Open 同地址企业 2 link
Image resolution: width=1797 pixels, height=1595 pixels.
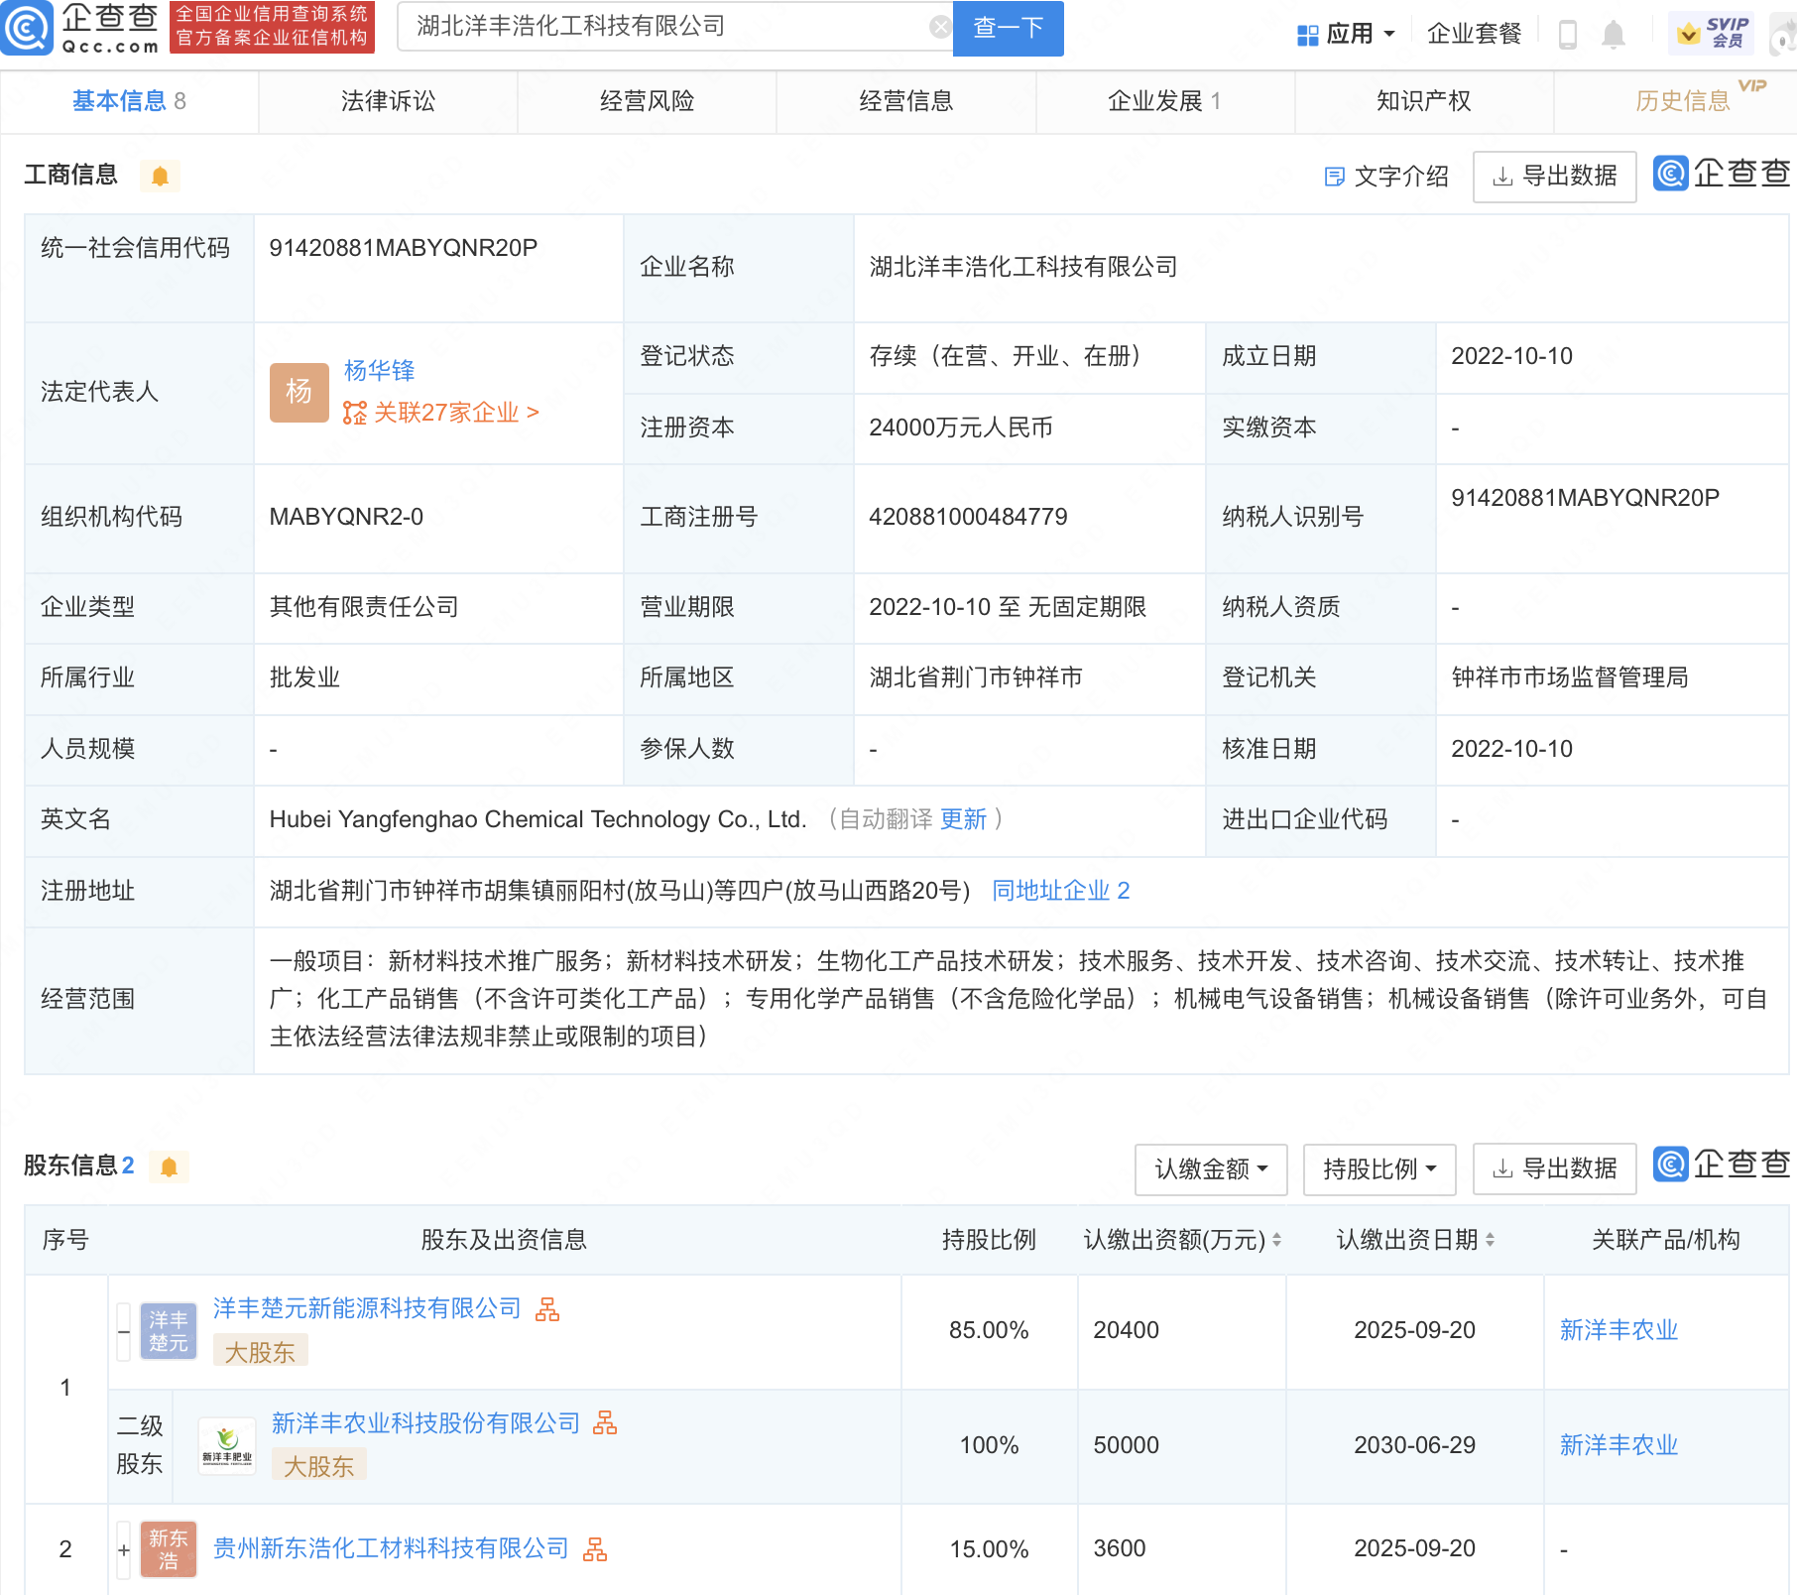click(1060, 891)
